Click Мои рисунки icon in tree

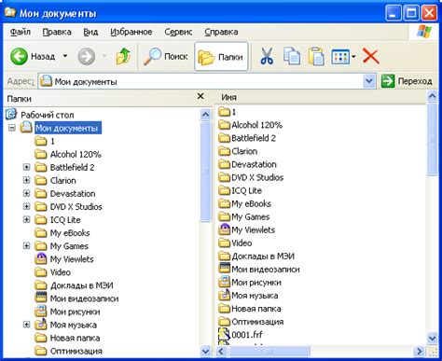[41, 312]
